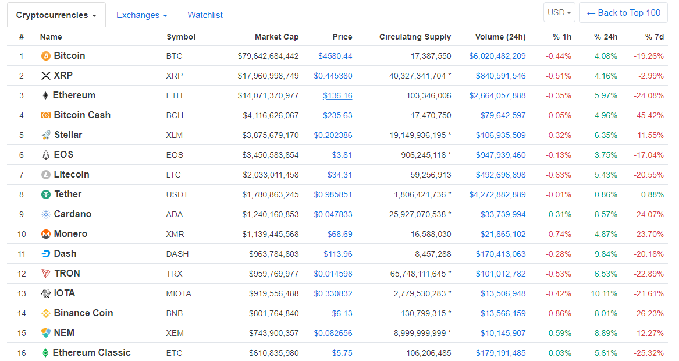The height and width of the screenshot is (361, 679).
Task: Open Ethereum price link $136.16
Action: 337,95
